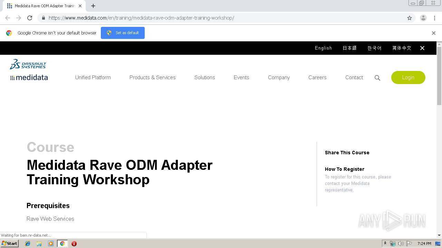Click the browser back arrow
This screenshot has width=442, height=248.
pos(8,18)
